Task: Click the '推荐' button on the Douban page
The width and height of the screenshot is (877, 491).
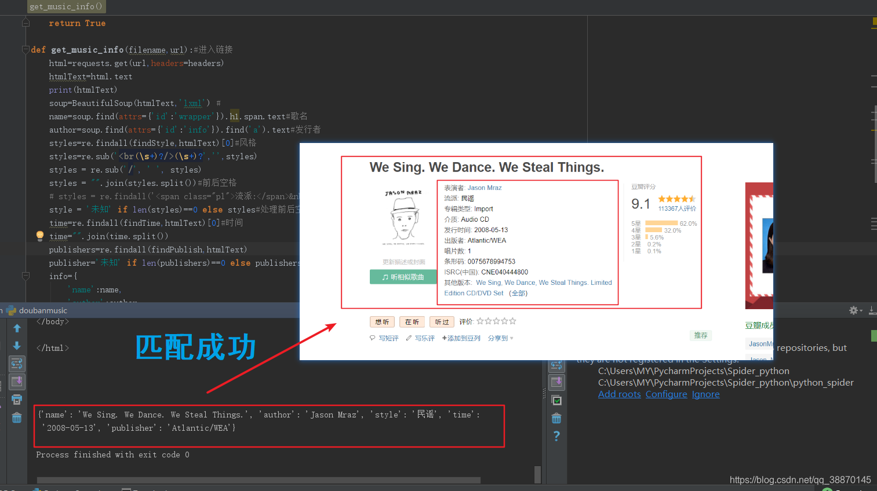Action: tap(701, 335)
